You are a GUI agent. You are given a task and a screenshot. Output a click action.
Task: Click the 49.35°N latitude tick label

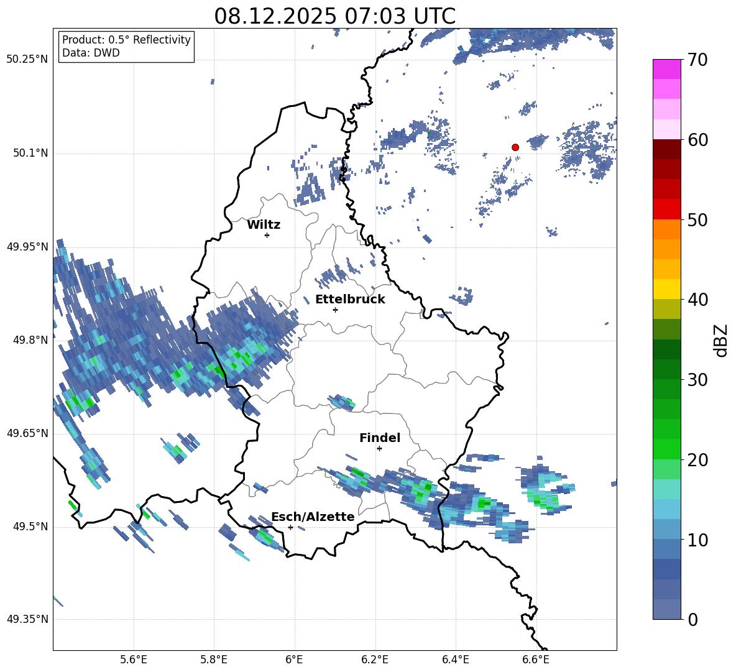tap(27, 619)
